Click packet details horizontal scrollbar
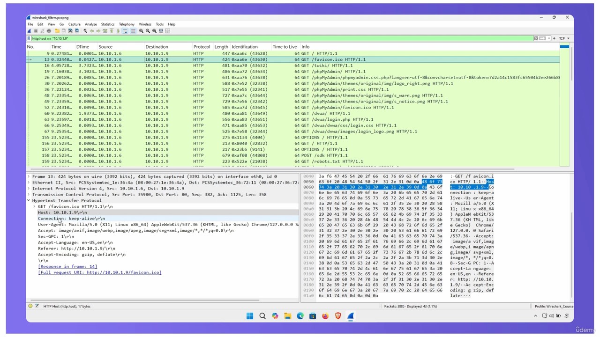The image size is (600, 337). [x=145, y=300]
